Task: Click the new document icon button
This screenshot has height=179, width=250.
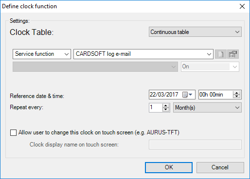Action: pos(221,54)
